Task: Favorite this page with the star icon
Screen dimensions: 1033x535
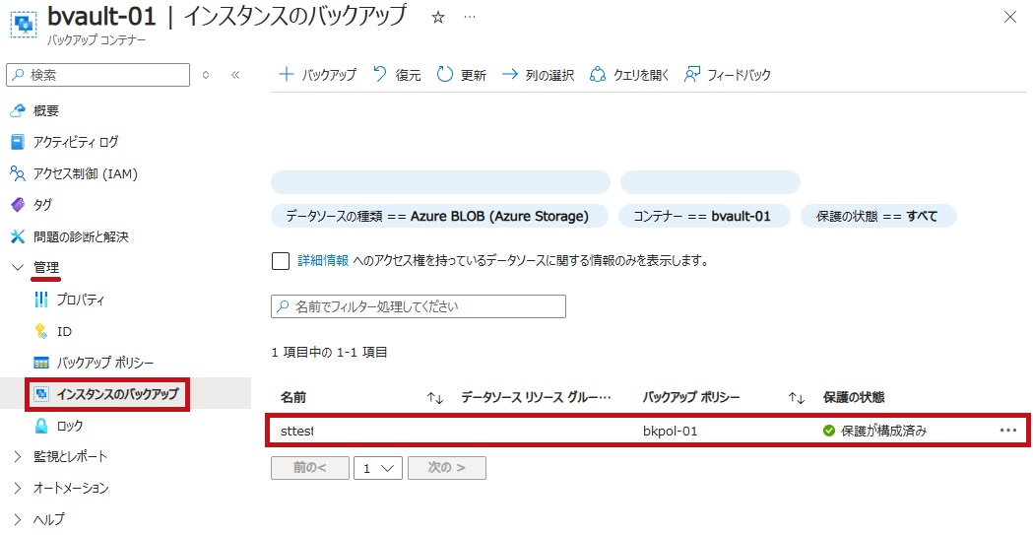Action: (438, 18)
